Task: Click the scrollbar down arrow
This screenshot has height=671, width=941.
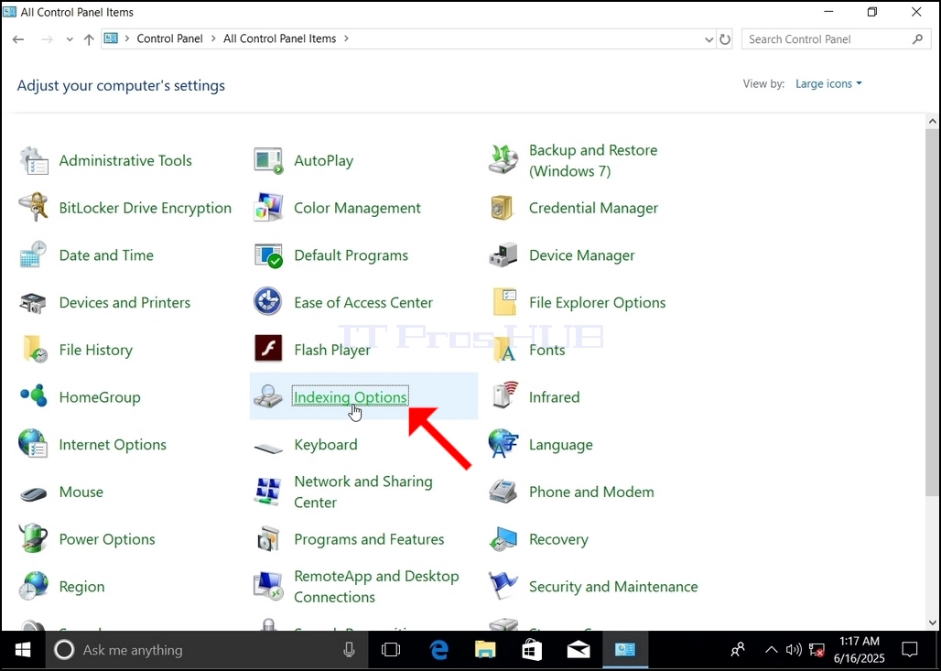Action: (x=933, y=622)
